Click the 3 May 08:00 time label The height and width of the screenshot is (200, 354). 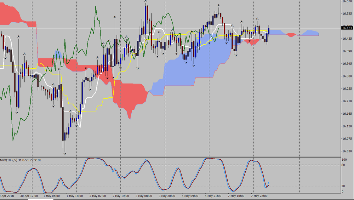(144, 196)
